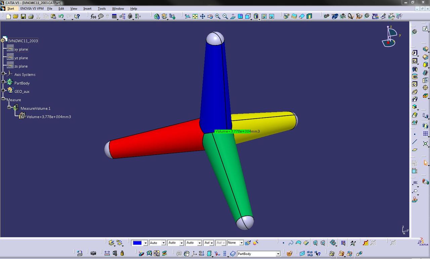The width and height of the screenshot is (430, 259).
Task: Click the Shading view mode icon
Action: (x=256, y=16)
